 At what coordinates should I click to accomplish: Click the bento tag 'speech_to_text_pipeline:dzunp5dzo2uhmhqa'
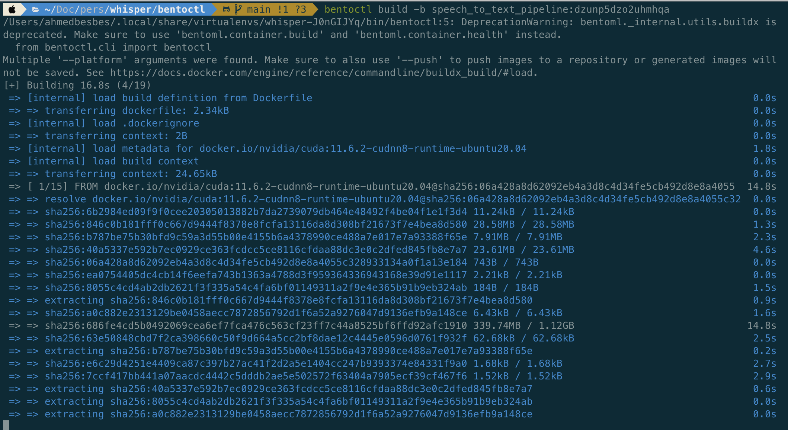(x=550, y=9)
